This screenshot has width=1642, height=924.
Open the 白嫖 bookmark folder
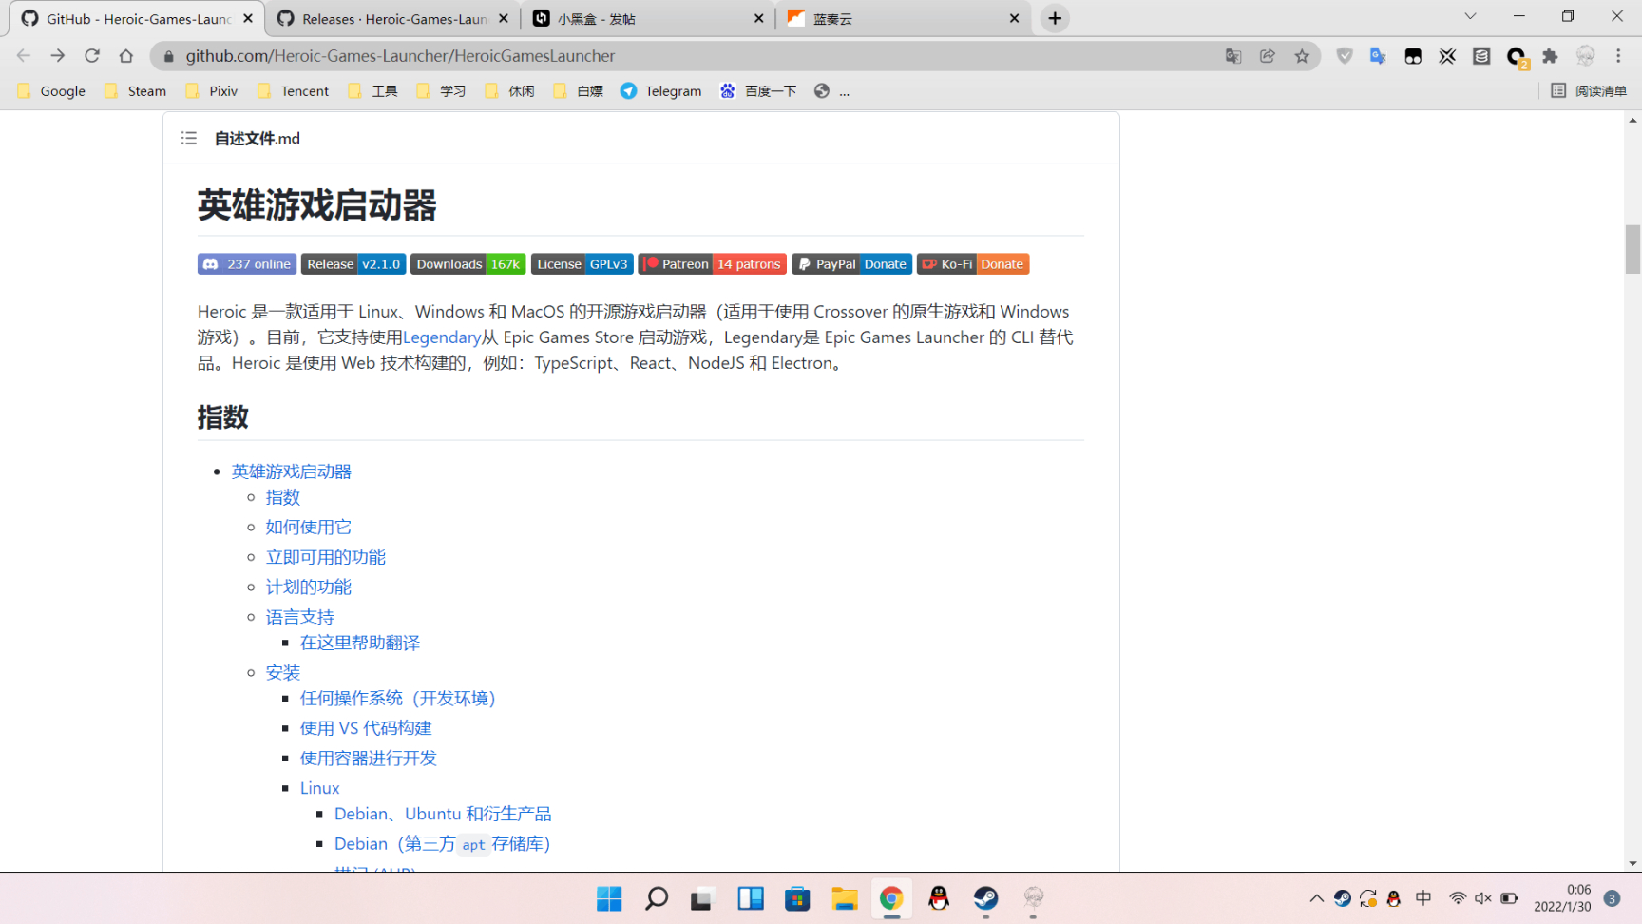click(x=579, y=90)
